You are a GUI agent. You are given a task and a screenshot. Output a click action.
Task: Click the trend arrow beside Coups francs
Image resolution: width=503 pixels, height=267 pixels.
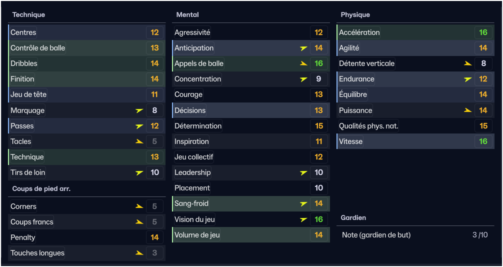139,222
